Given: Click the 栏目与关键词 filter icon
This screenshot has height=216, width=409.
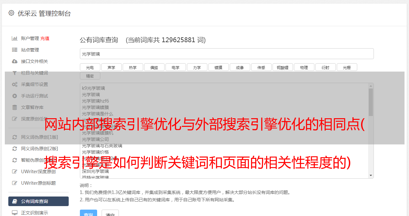Looking at the screenshot, I should 14,73.
